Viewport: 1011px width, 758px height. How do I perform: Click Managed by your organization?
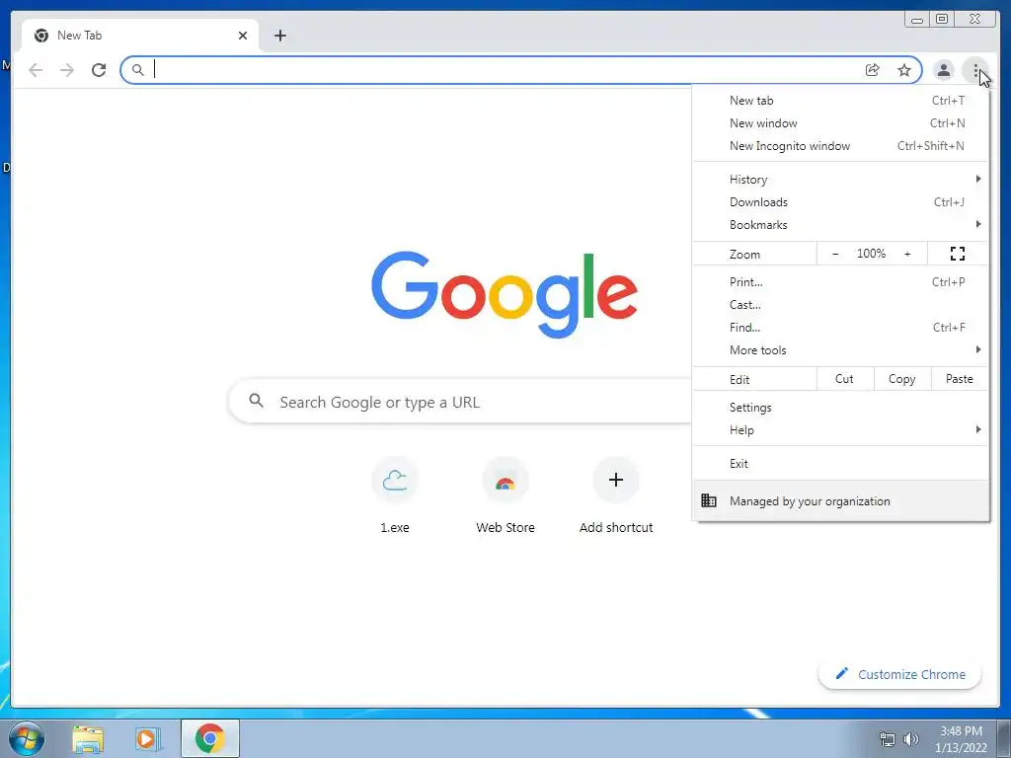841,500
